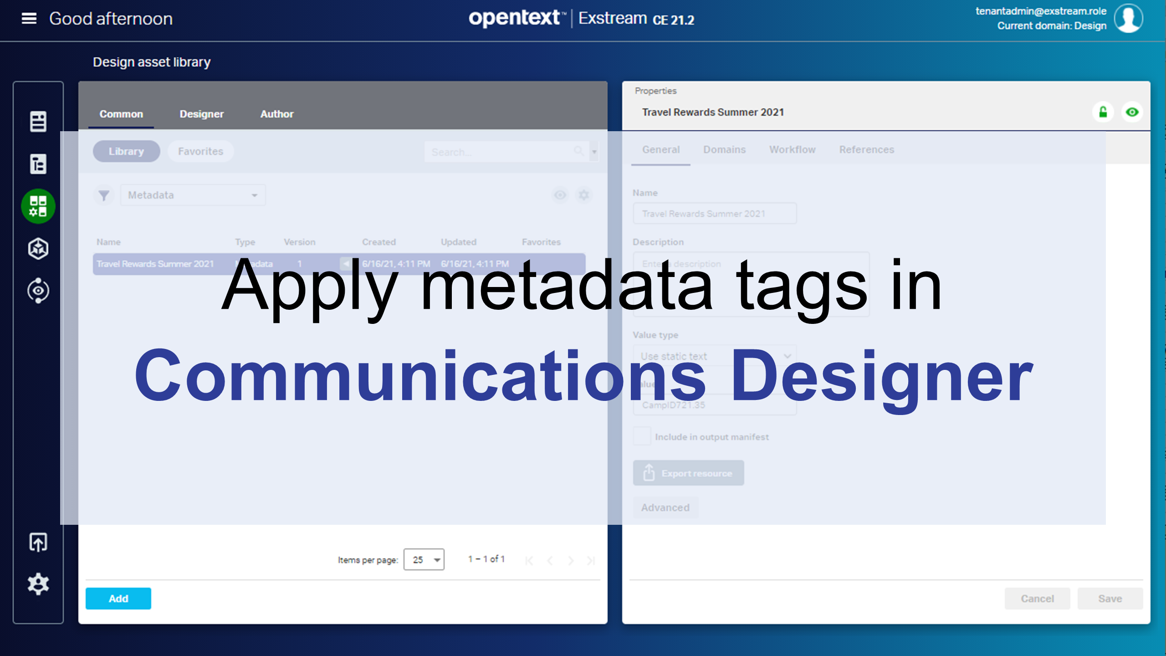Open the sidebar orbit circle icon
Image resolution: width=1166 pixels, height=656 pixels.
point(38,291)
